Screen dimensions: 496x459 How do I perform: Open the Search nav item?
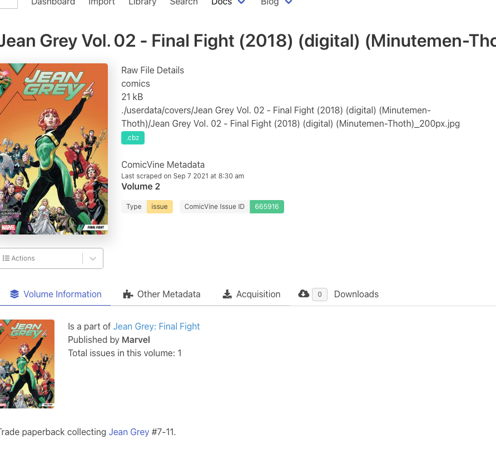coord(183,3)
